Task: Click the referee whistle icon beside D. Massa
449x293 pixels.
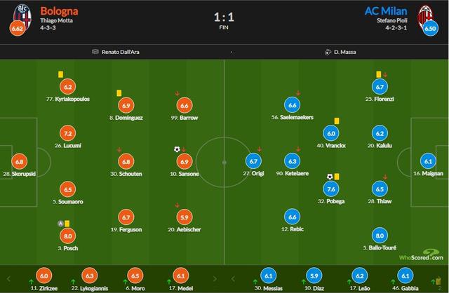Action: point(328,51)
